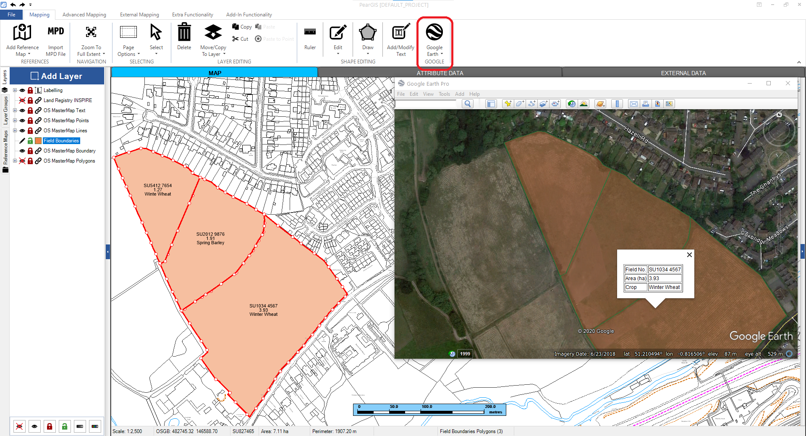Screen dimensions: 806x436
Task: Click the Draw polygon tool
Action: coord(368,32)
